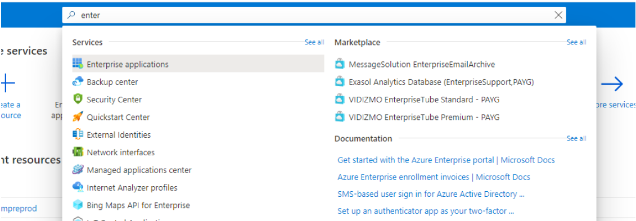
Task: Click the Bing Maps API cube icon
Action: pos(77,205)
